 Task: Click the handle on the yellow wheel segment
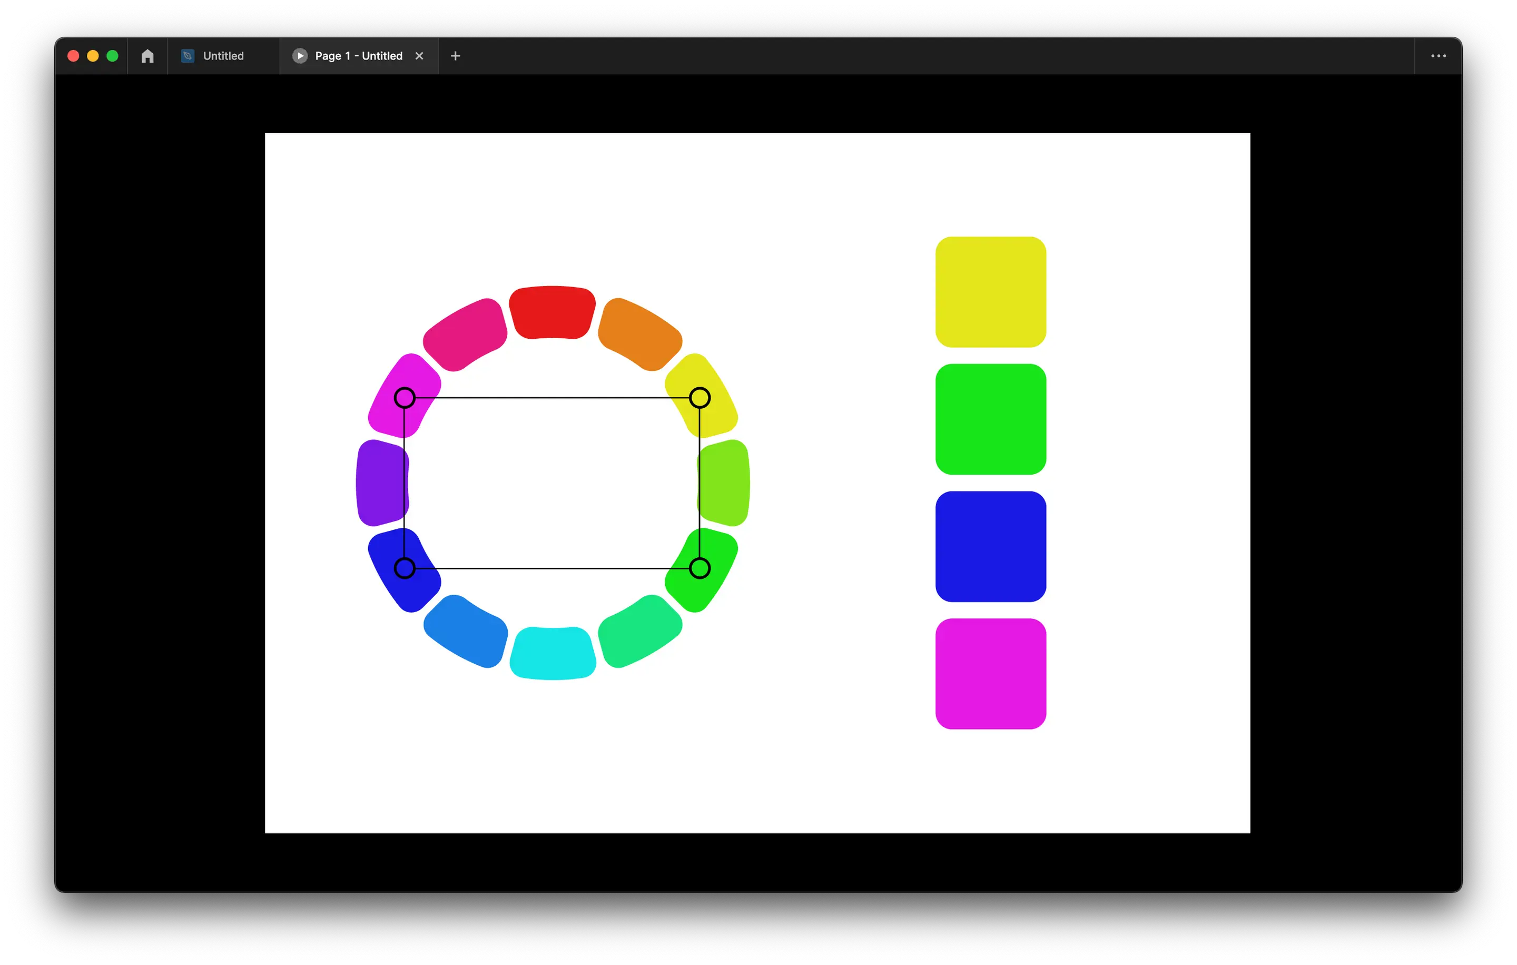coord(700,398)
